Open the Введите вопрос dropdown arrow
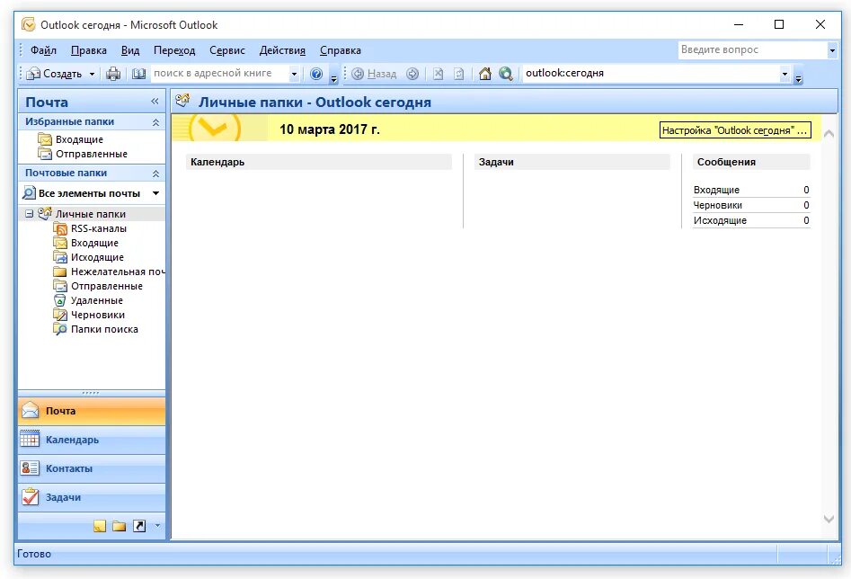This screenshot has width=851, height=579. [832, 50]
